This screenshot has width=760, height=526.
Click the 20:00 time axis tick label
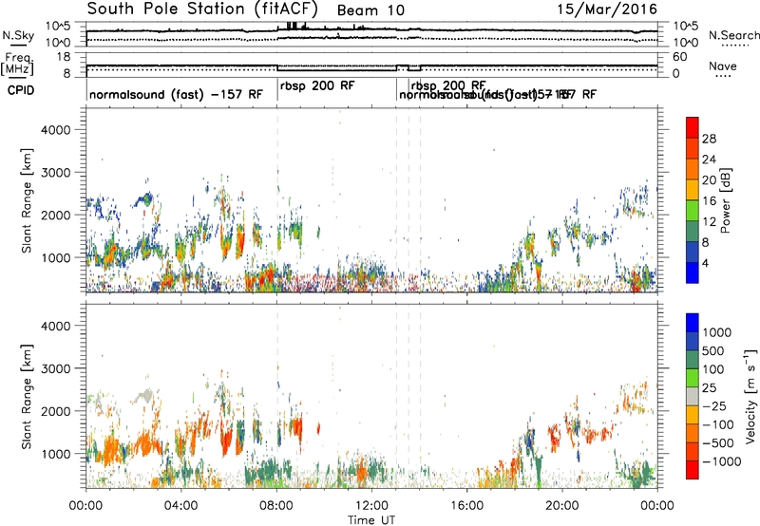562,506
